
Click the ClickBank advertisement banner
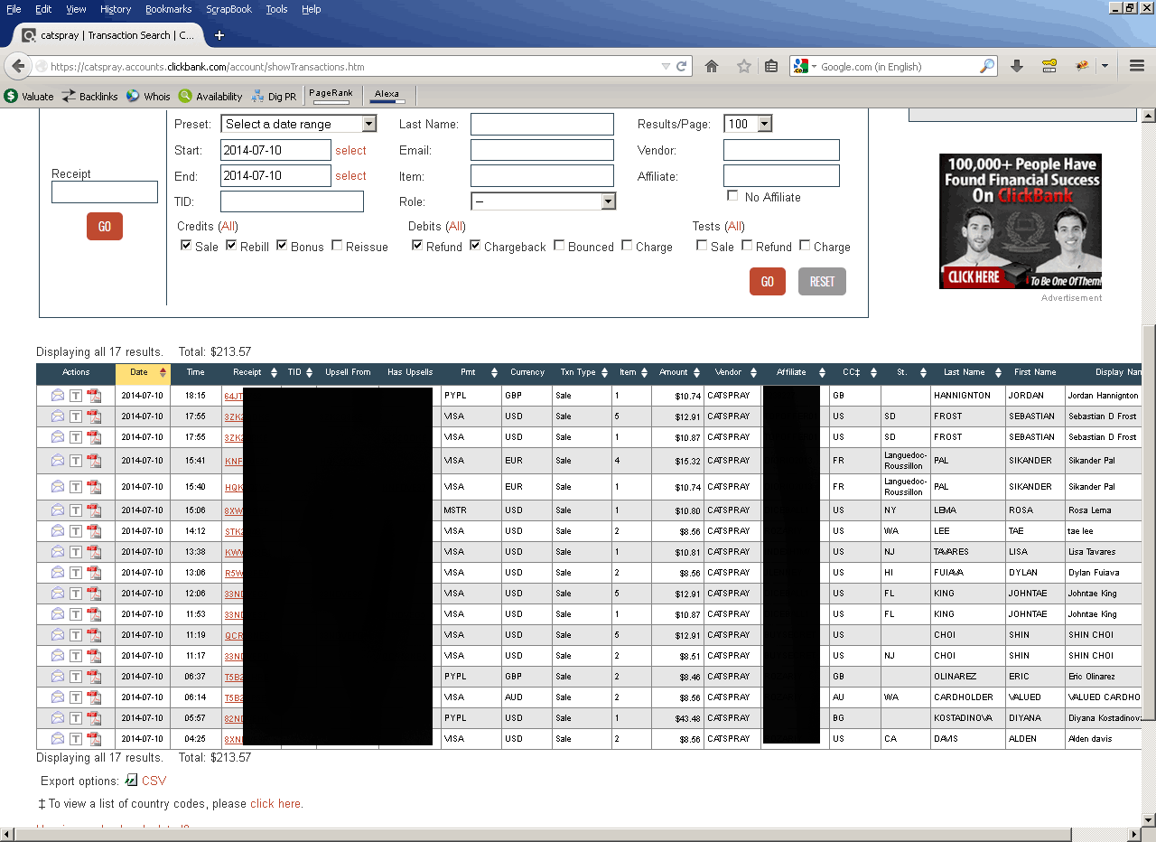1021,221
